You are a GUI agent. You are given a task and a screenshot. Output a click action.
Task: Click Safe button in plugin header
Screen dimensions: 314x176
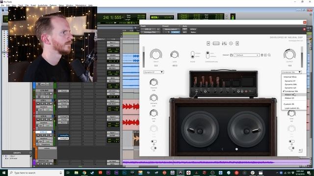click(185, 32)
